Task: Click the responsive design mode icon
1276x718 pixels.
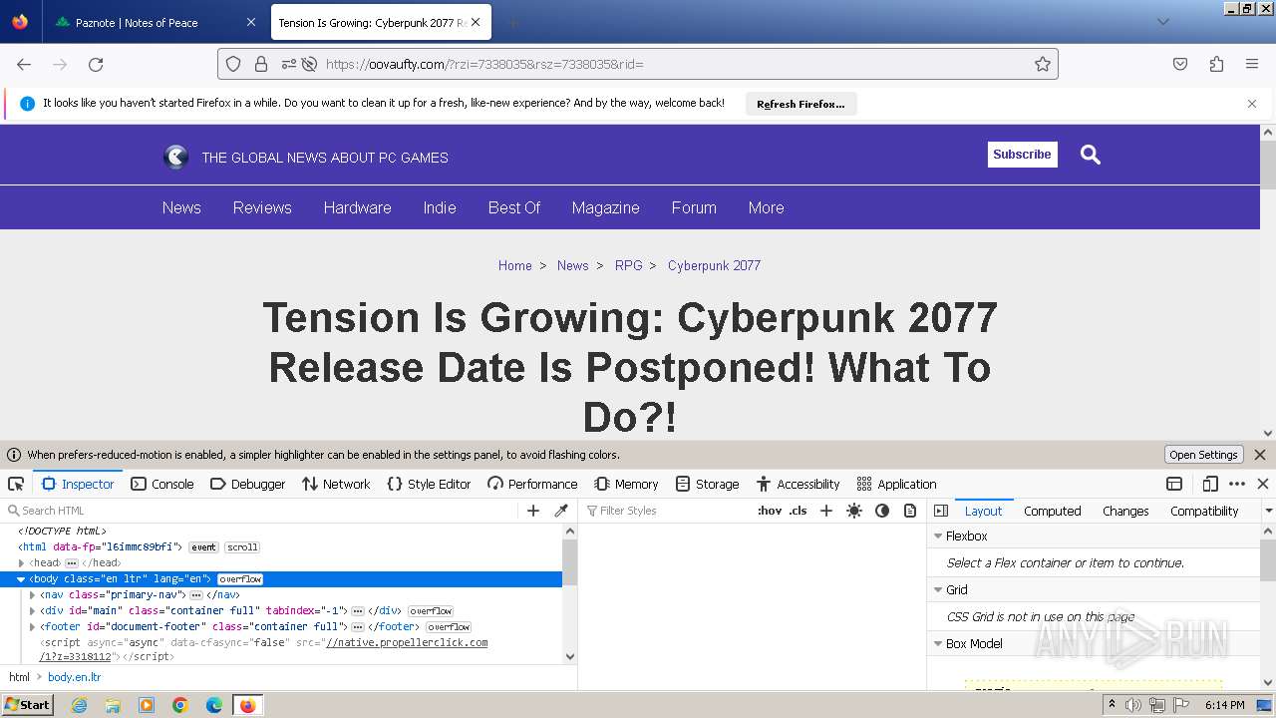Action: pyautogui.click(x=1210, y=484)
